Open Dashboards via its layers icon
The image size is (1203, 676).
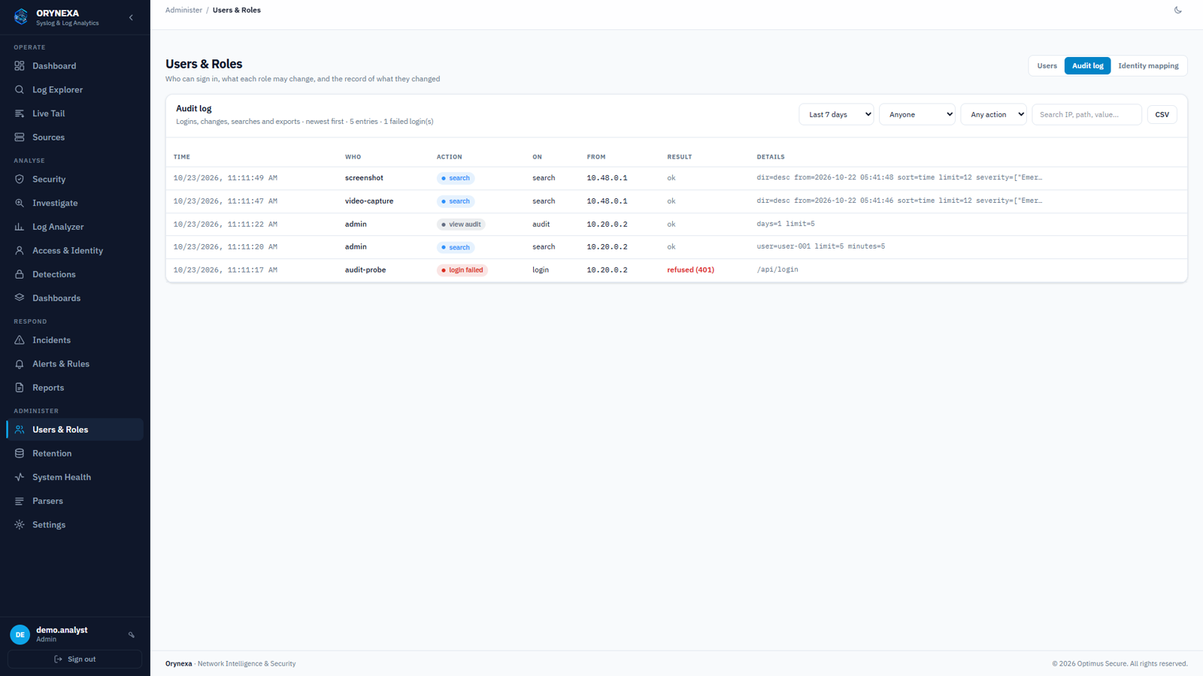20,298
